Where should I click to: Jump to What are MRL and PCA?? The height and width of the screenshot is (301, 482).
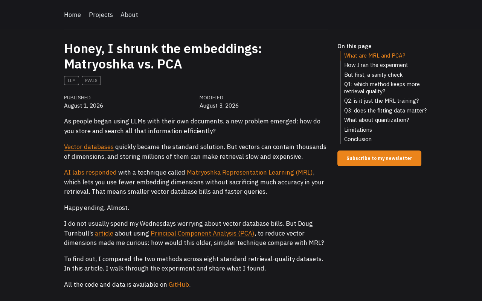[375, 56]
